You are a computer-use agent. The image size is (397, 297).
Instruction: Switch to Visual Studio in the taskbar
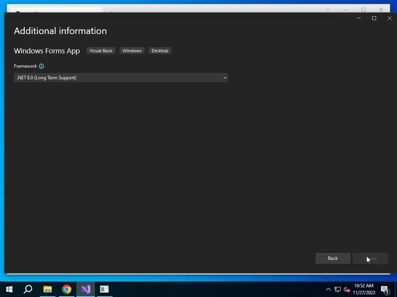coord(86,289)
